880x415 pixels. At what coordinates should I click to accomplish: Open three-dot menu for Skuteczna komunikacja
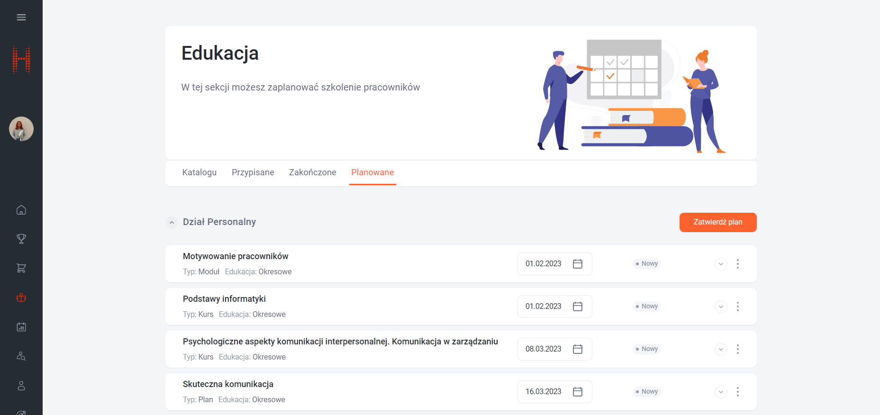click(x=737, y=392)
